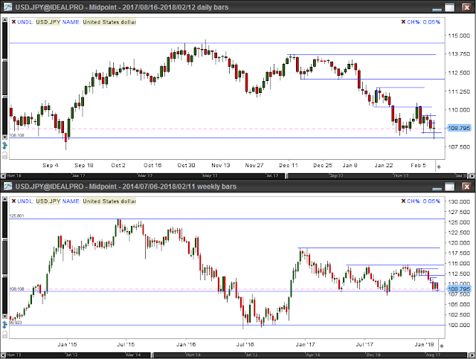Click the daily time scrollbar track near Mar '17
This screenshot has width=476, height=359.
[145, 175]
